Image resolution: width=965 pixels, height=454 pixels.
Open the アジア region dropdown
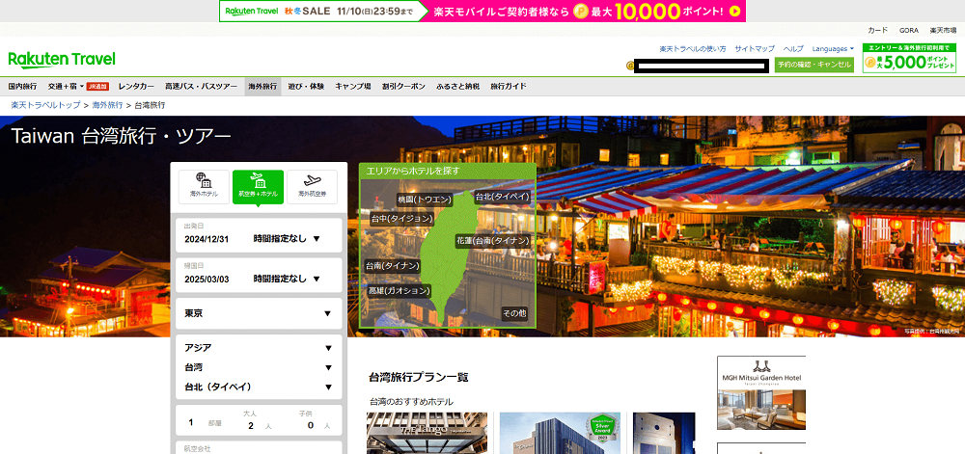coord(258,348)
